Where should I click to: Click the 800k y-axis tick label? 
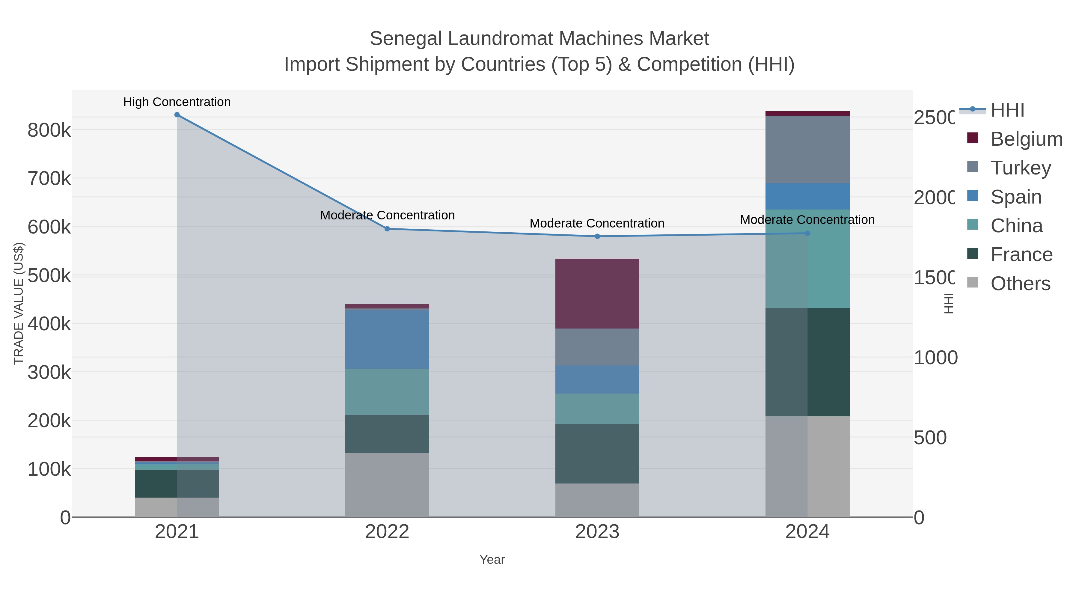[49, 130]
